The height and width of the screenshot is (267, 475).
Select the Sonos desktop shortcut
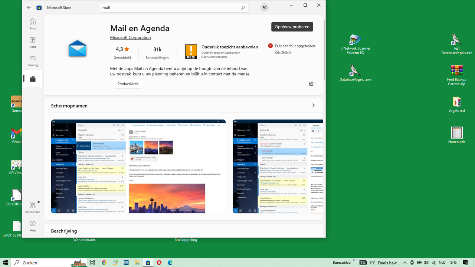17,104
